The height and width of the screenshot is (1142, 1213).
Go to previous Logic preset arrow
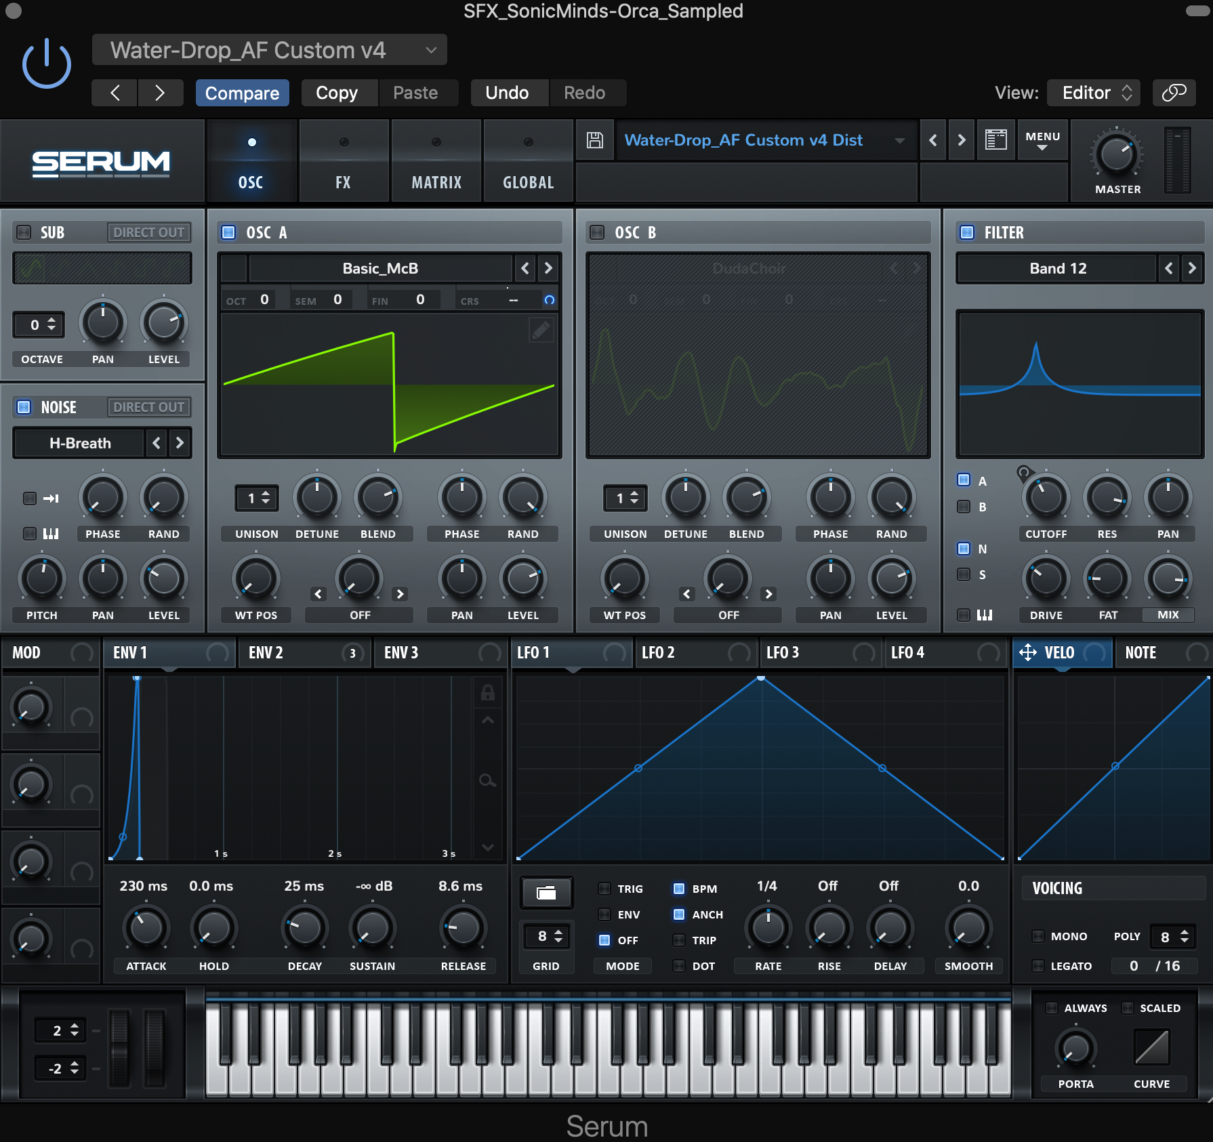point(115,93)
